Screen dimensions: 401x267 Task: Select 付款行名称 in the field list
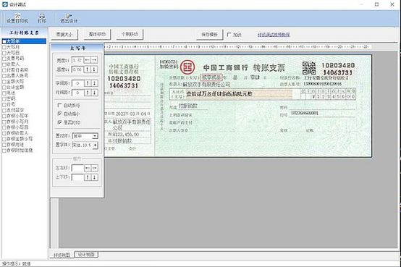[x=17, y=70]
